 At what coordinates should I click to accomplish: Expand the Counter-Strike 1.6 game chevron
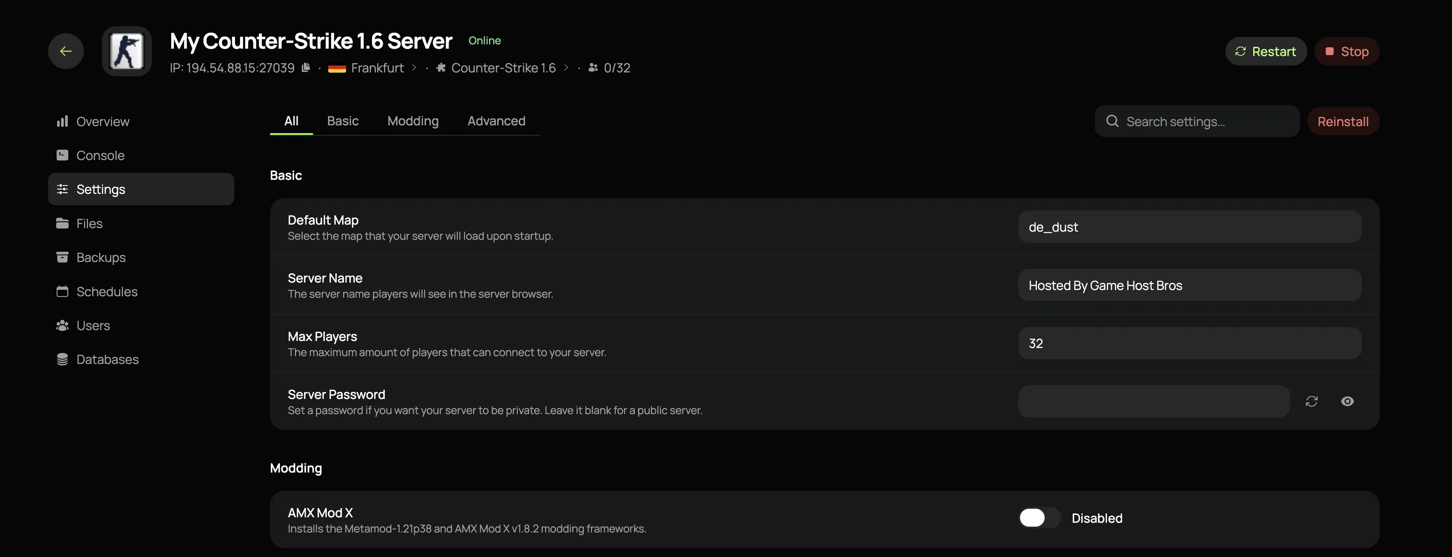pos(566,68)
